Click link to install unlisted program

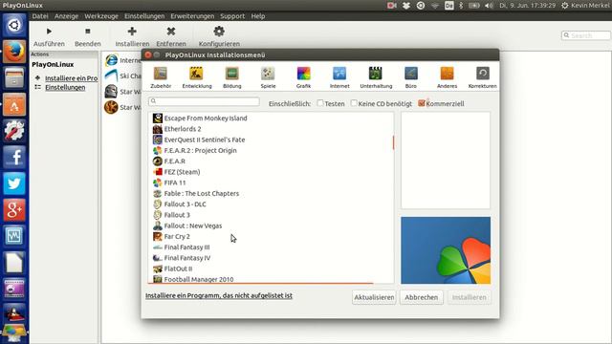(x=219, y=295)
